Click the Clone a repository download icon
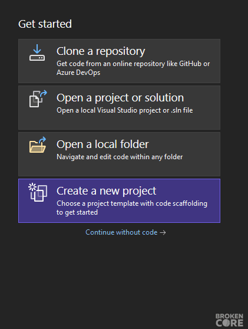The width and height of the screenshot is (248, 329). pyautogui.click(x=37, y=52)
